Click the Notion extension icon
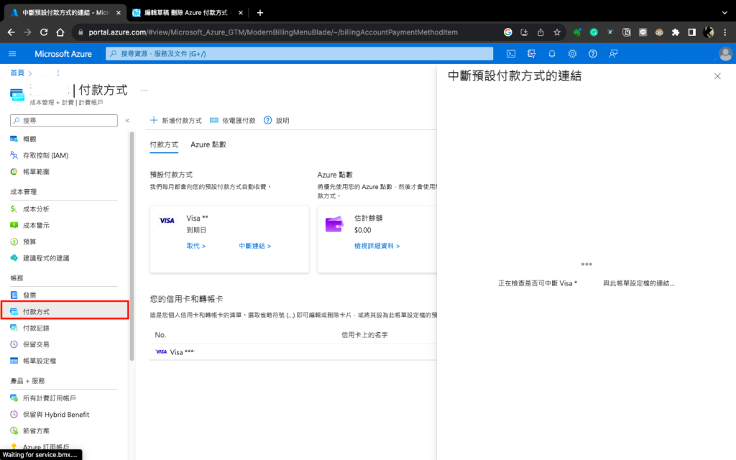This screenshot has height=460, width=736. point(626,32)
